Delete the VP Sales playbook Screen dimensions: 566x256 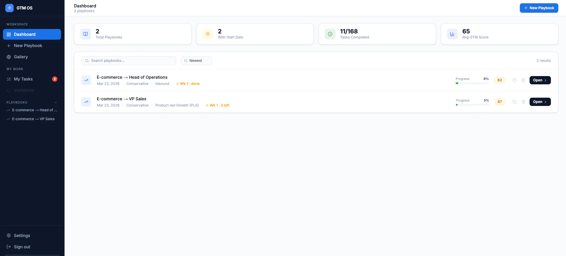coord(523,102)
